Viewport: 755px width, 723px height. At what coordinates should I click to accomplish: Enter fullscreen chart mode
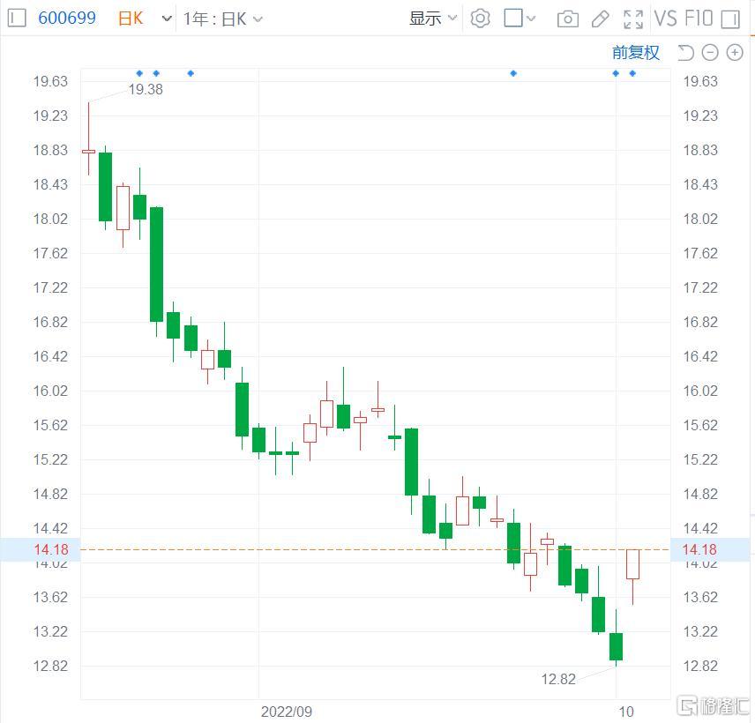[632, 19]
